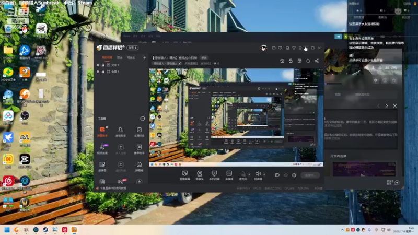Click the gear icon in back window panel
418x235 pixels.
coord(376,80)
